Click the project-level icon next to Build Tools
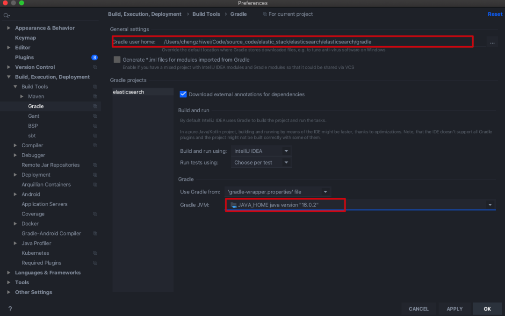The width and height of the screenshot is (505, 316). pyautogui.click(x=95, y=86)
